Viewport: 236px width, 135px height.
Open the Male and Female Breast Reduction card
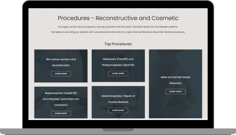point(175,84)
